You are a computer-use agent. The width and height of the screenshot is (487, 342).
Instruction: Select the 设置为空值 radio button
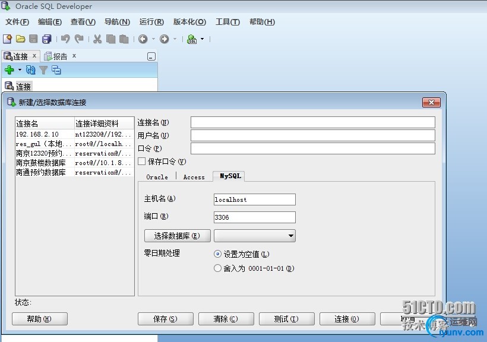click(217, 254)
